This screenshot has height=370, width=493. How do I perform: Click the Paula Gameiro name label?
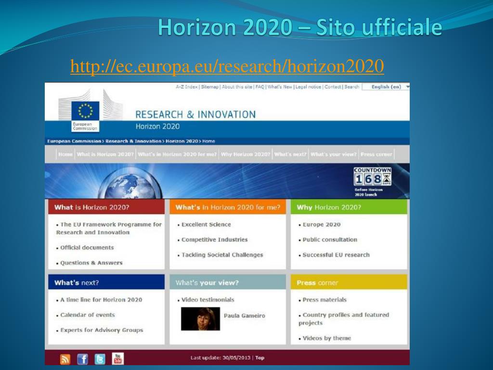tap(244, 316)
